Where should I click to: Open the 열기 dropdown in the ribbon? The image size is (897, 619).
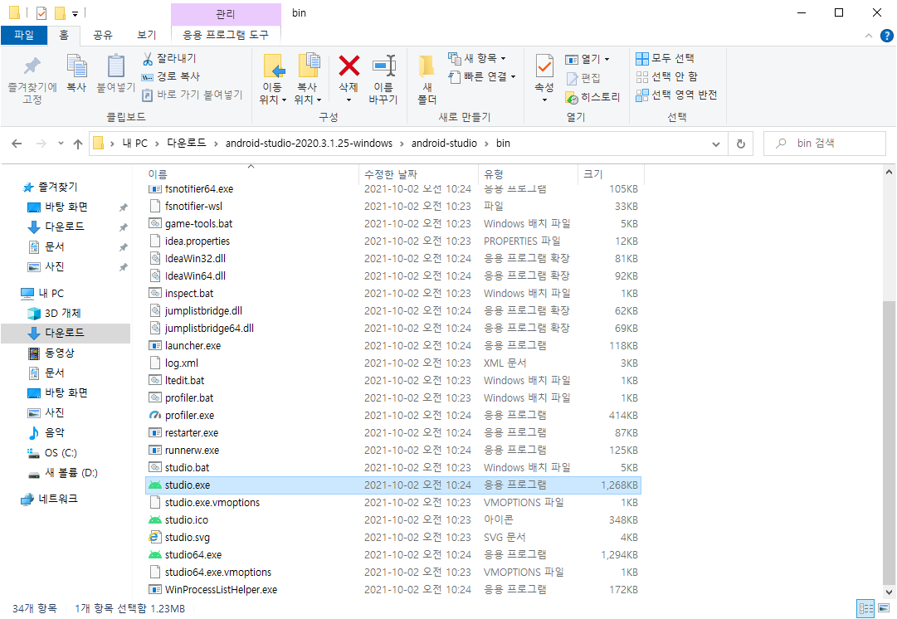click(x=587, y=59)
